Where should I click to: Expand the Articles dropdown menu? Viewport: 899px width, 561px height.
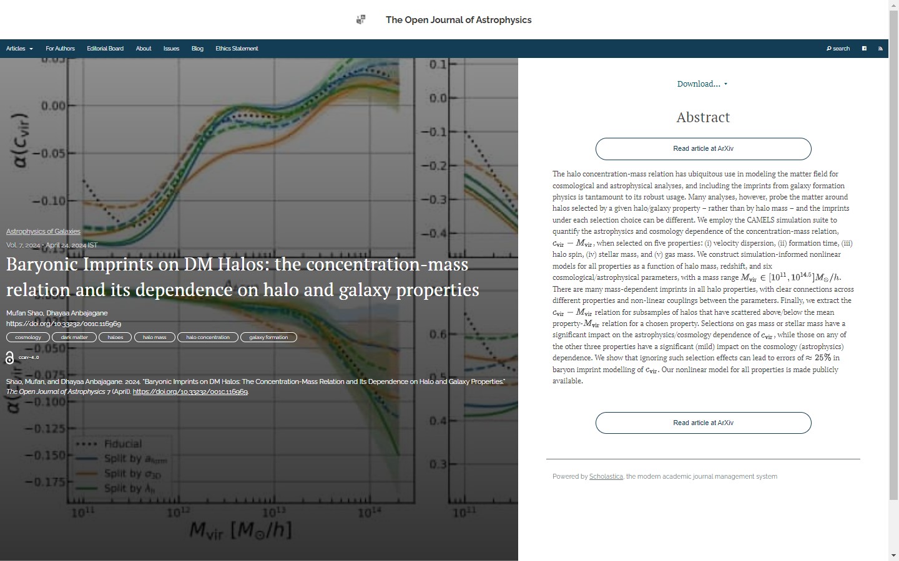tap(19, 49)
